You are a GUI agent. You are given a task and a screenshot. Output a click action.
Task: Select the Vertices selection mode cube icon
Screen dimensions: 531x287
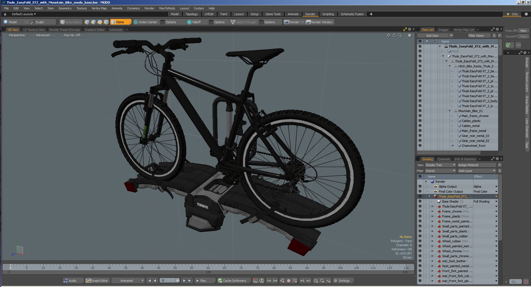coord(87,22)
